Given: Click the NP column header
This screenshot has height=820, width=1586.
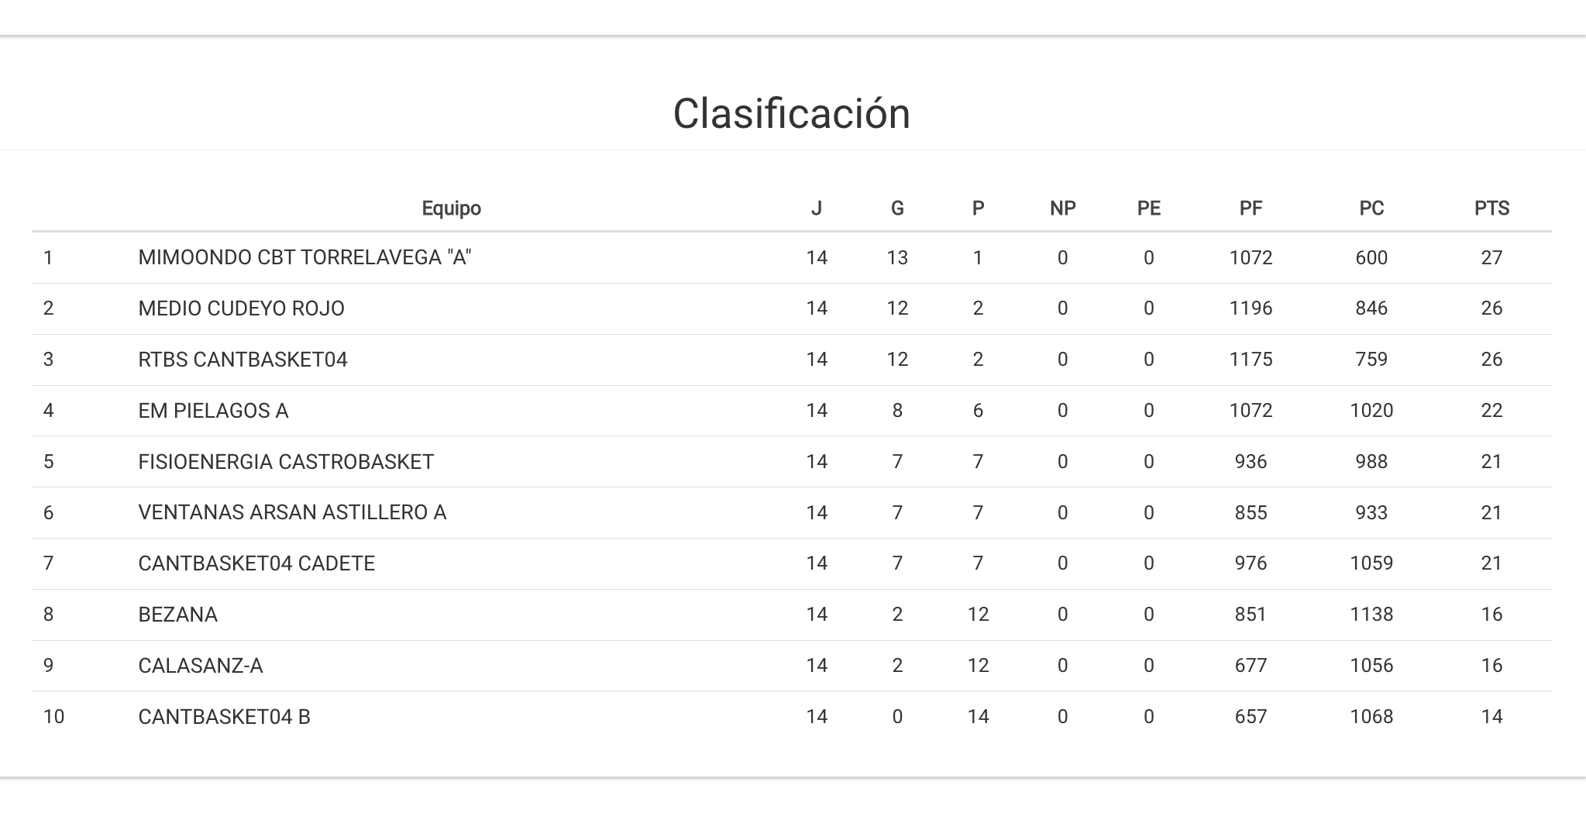Looking at the screenshot, I should click(x=1062, y=208).
